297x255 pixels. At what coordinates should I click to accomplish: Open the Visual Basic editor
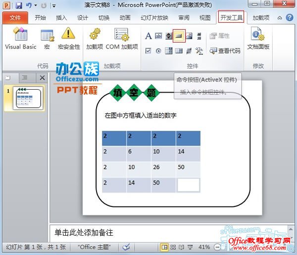click(20, 39)
